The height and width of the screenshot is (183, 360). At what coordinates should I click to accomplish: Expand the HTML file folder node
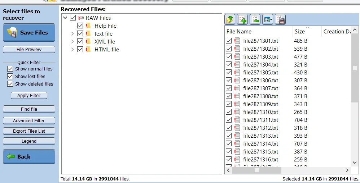(72, 49)
